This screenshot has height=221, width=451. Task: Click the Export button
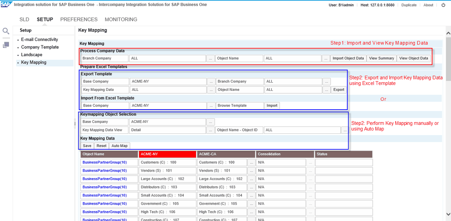coord(339,90)
